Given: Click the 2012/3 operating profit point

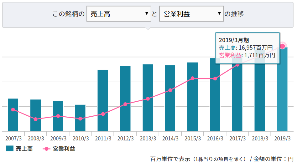Looking at the screenshot, I should click(x=125, y=104).
